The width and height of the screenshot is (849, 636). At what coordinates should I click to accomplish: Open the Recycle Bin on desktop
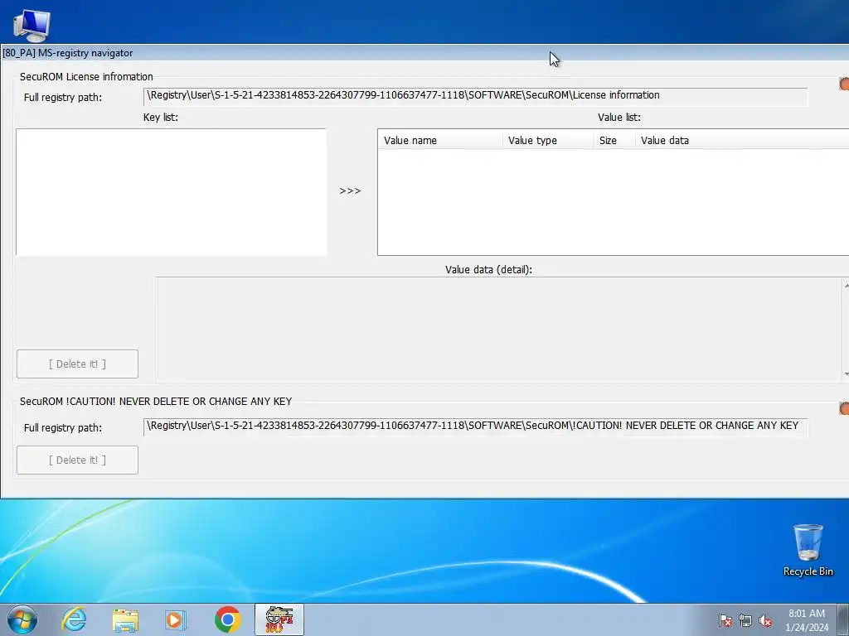[808, 550]
